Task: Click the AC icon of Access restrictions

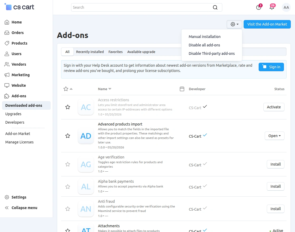Action: 86,107
